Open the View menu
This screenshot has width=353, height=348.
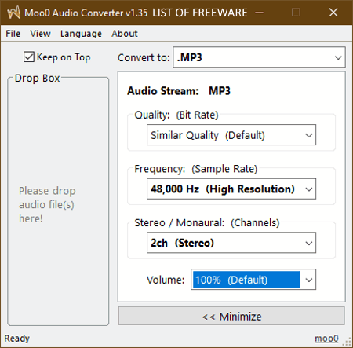click(40, 34)
